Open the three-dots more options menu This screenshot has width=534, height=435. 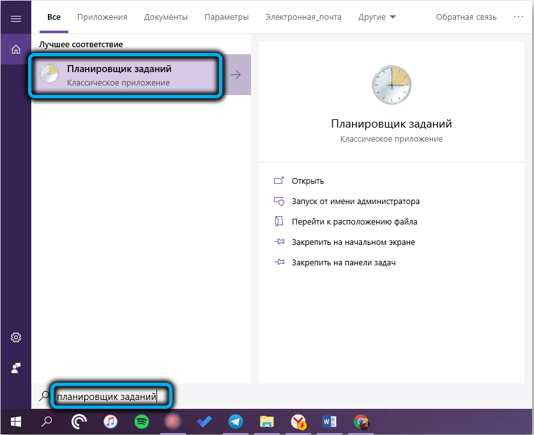(518, 17)
